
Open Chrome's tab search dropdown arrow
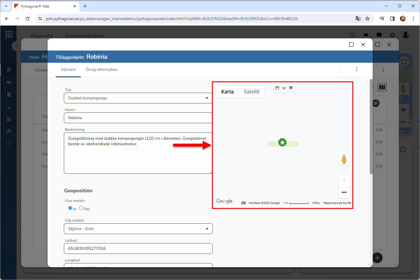coord(6,6)
